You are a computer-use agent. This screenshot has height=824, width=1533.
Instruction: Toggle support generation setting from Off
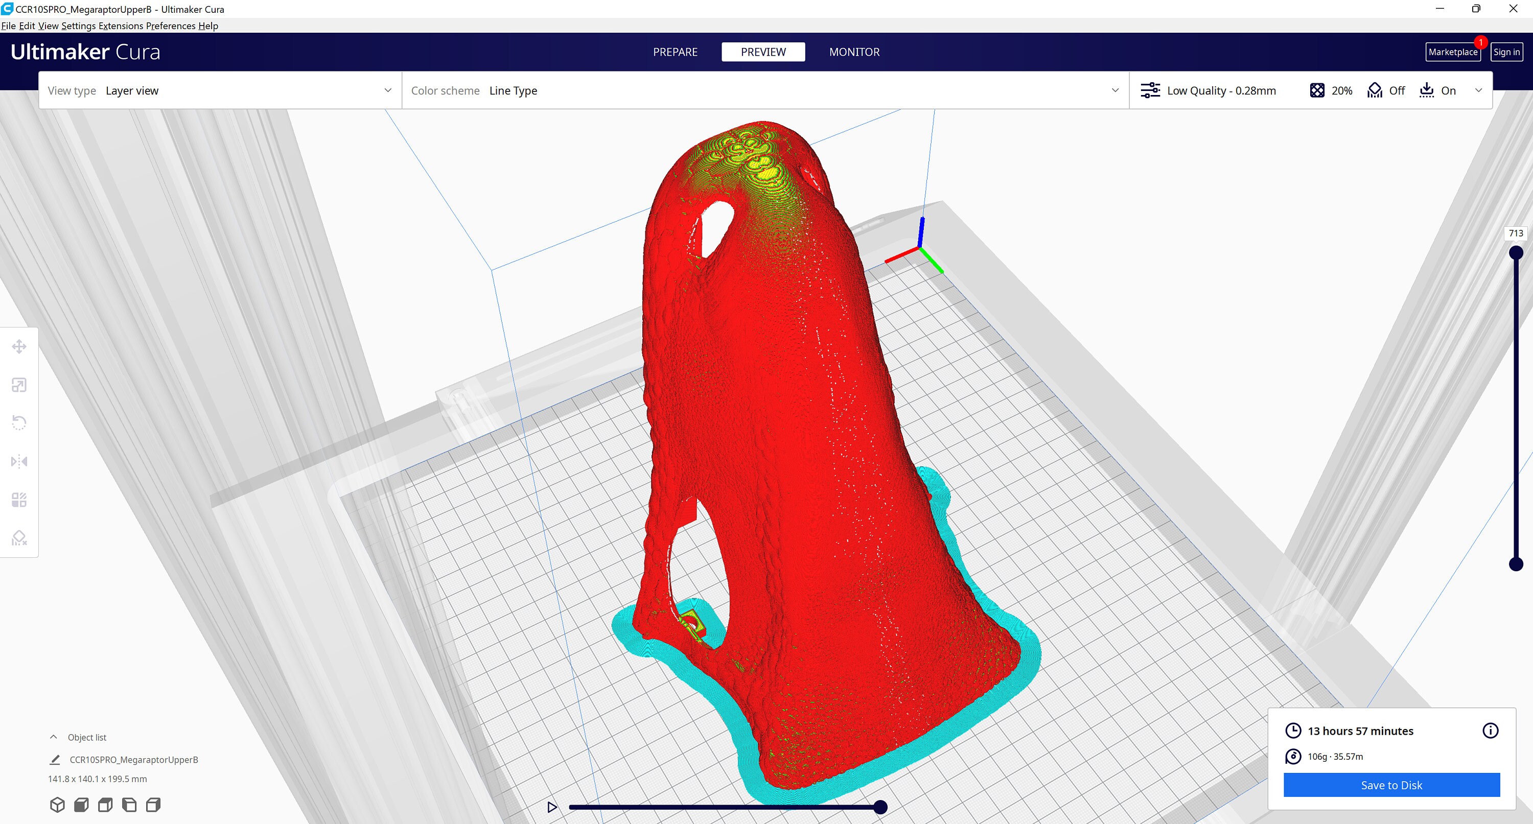[1387, 90]
